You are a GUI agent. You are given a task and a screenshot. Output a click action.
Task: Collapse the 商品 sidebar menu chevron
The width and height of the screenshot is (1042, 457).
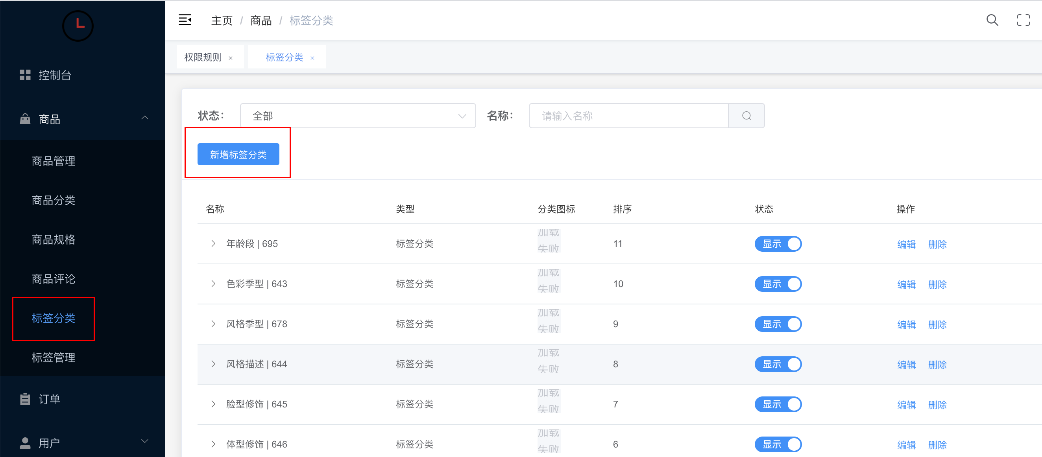point(145,118)
